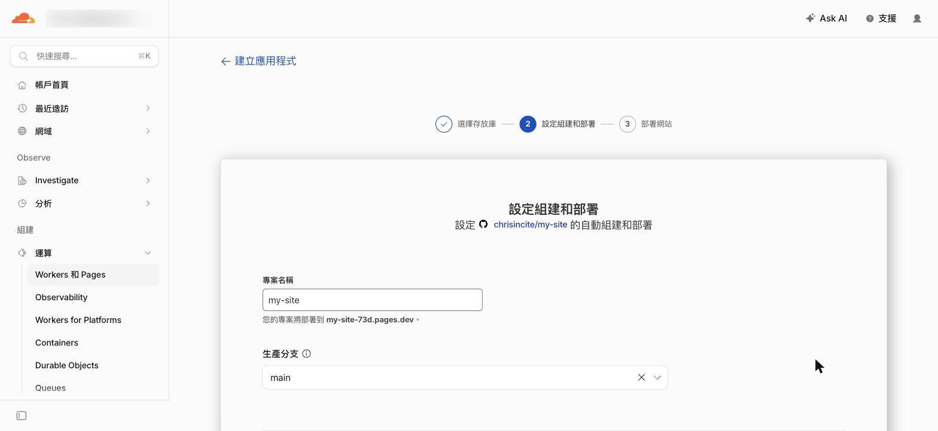Viewport: 938px width, 431px height.
Task: Click the Investigate icon
Action: [x=22, y=180]
